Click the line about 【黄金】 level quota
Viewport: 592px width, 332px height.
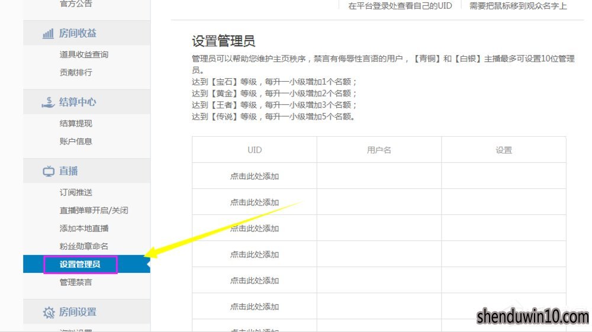click(275, 94)
